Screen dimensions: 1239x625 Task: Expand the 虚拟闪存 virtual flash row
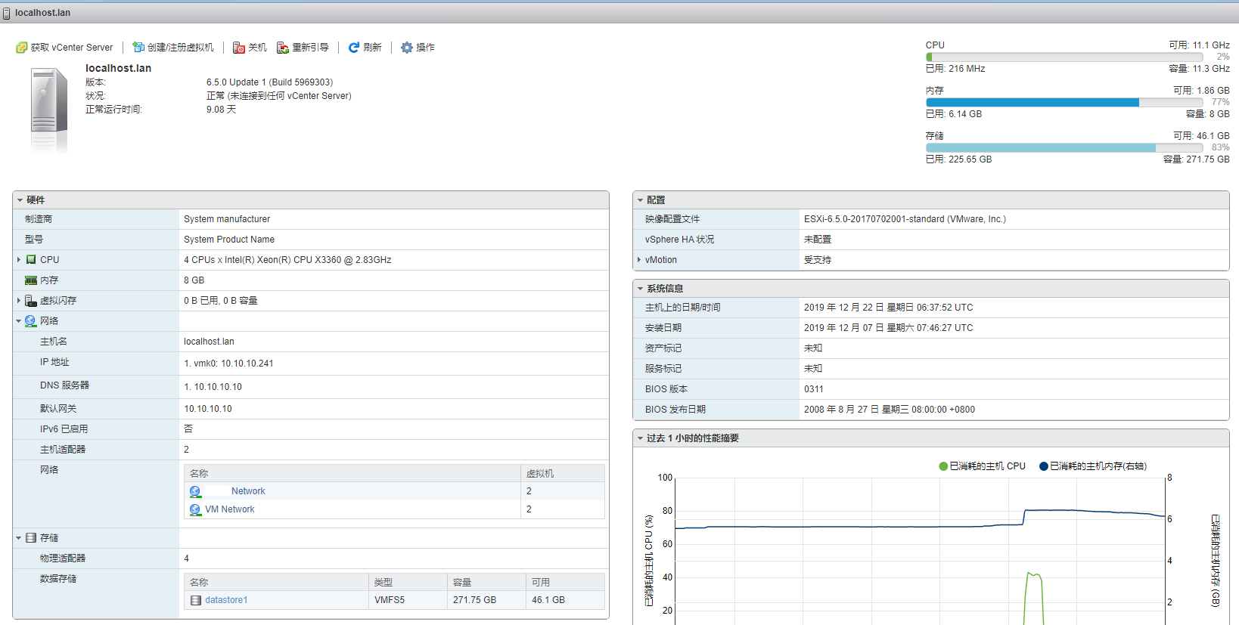[x=19, y=301]
